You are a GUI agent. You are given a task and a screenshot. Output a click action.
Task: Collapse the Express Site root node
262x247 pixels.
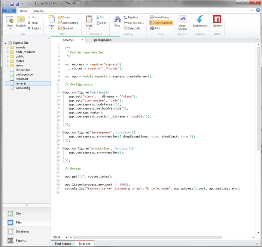(x=5, y=43)
